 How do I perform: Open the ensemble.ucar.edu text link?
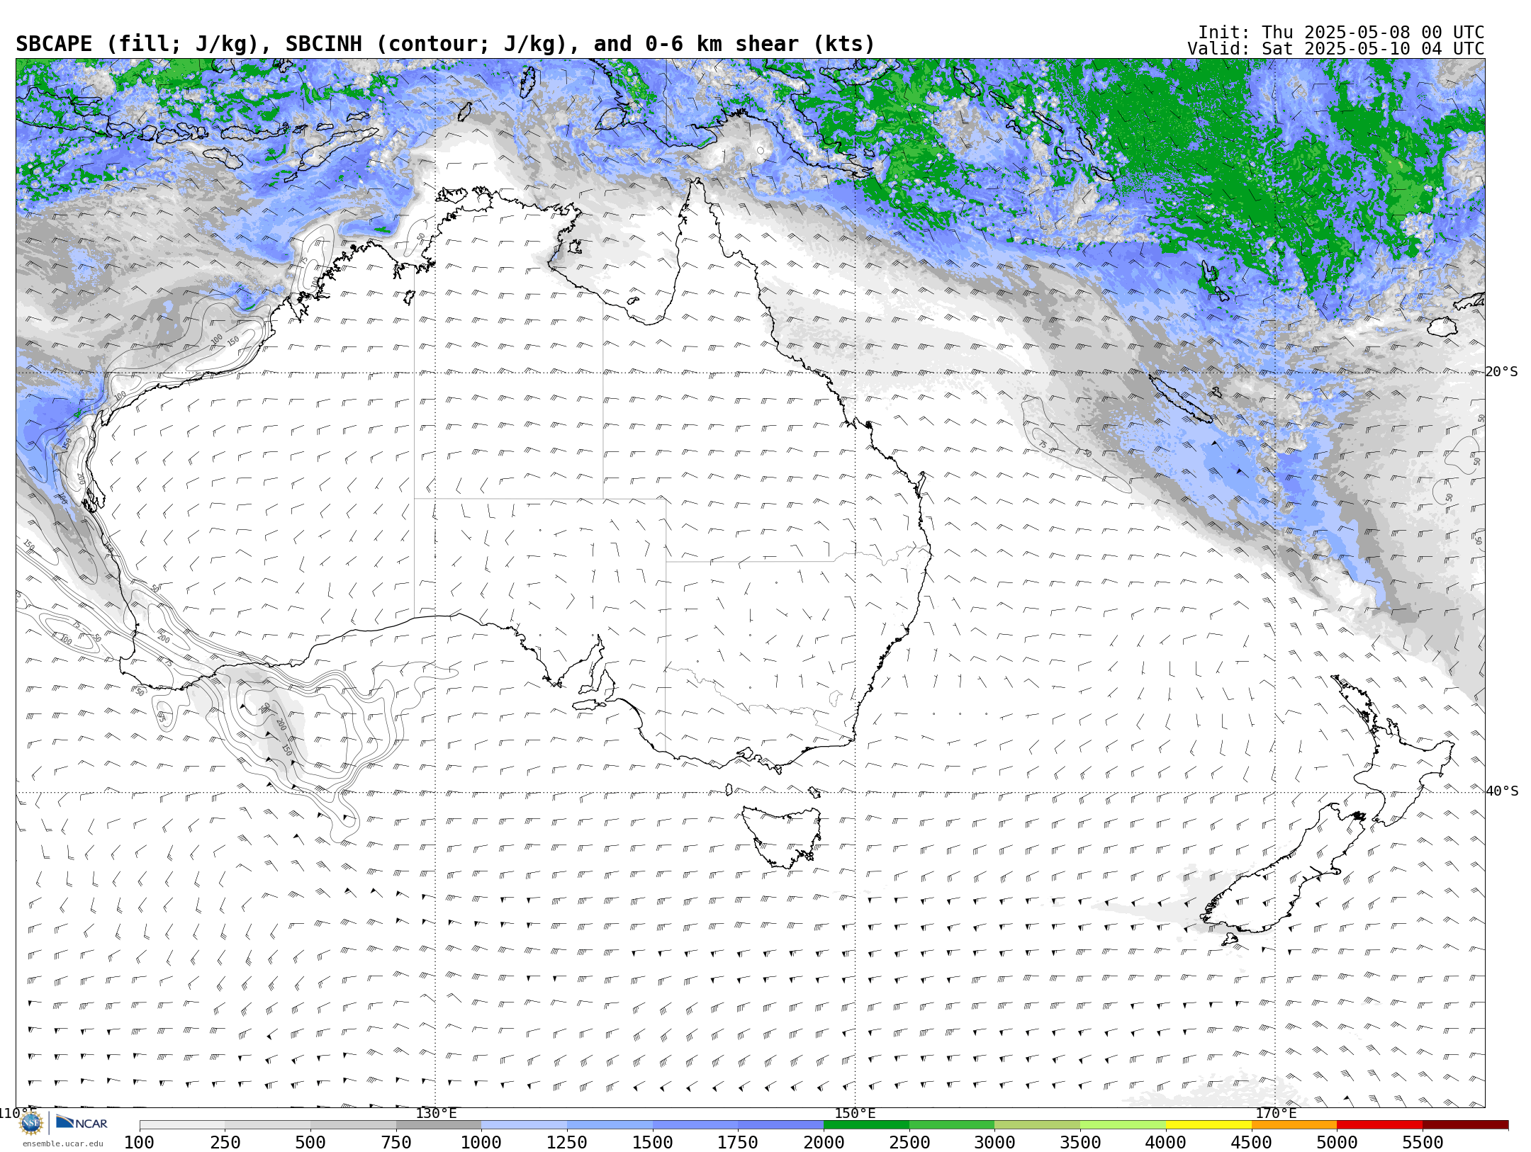click(x=62, y=1143)
